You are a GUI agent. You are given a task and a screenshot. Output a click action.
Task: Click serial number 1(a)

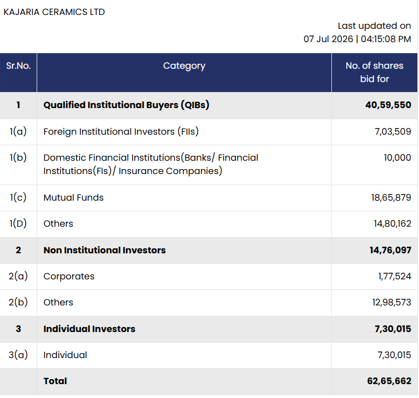pos(18,131)
